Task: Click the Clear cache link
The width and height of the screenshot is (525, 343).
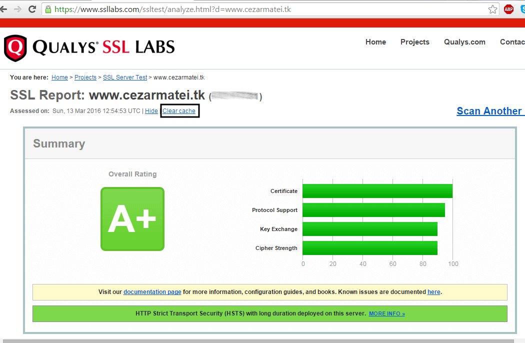Action: 179,111
